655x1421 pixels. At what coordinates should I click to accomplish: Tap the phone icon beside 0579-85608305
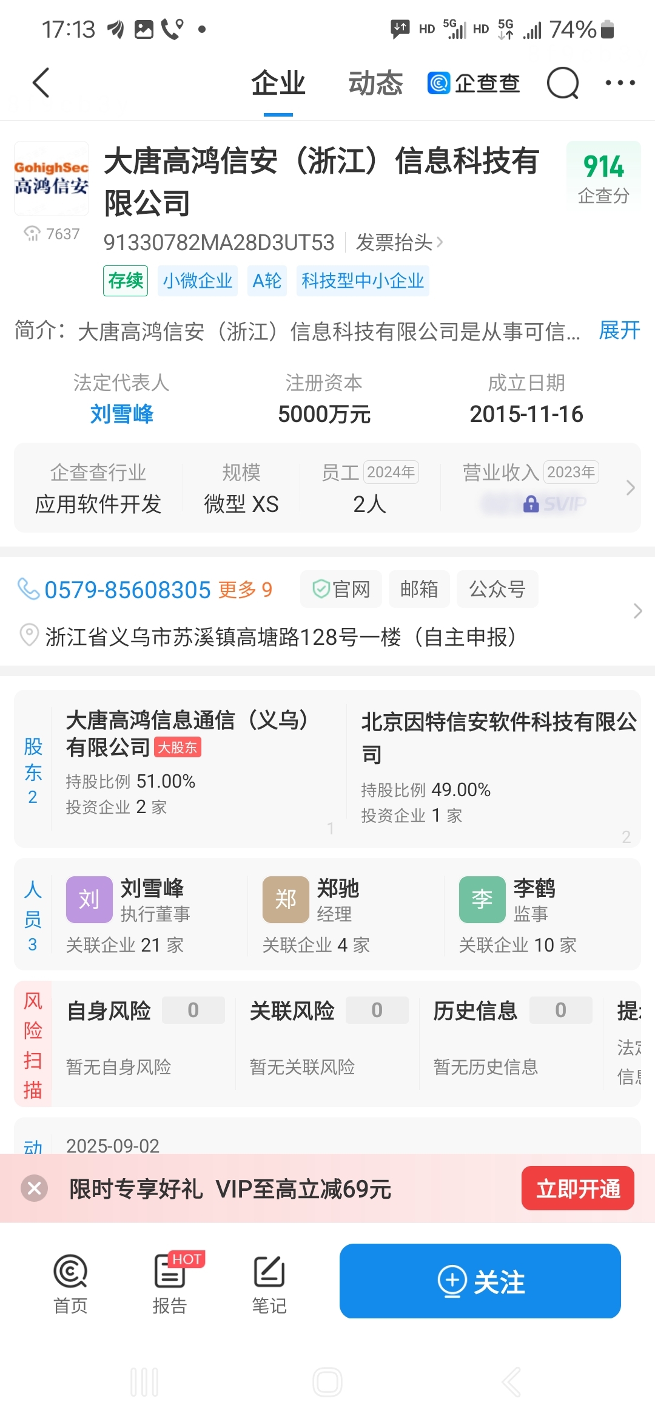28,588
